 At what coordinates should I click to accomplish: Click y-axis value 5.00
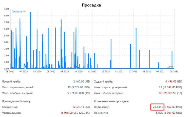pyautogui.click(x=6, y=36)
